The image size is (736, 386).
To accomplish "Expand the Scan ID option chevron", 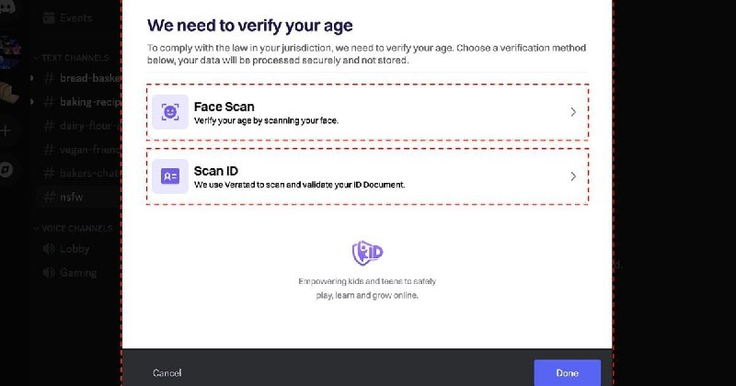I will (x=573, y=176).
